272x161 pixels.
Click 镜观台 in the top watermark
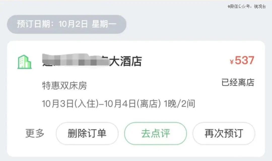click(260, 7)
